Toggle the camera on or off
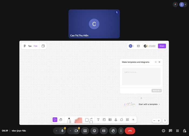 76,131
